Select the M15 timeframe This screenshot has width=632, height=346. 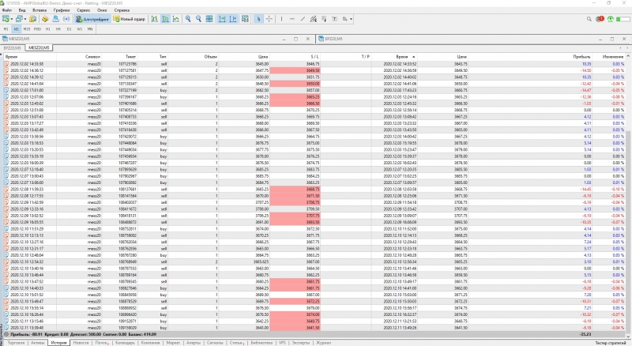[27, 29]
